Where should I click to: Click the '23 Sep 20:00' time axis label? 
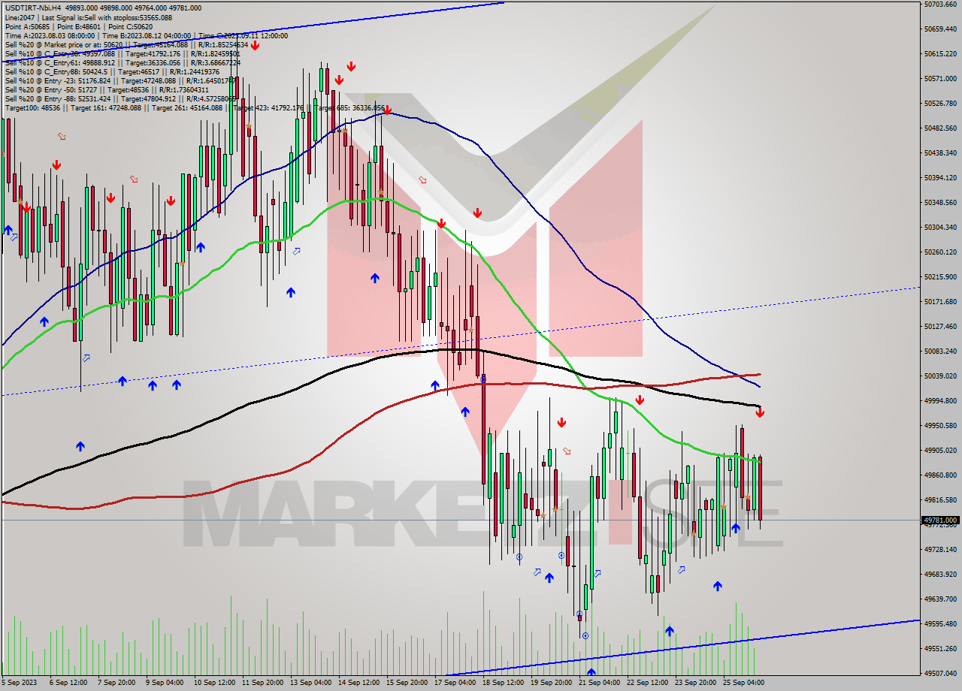pyautogui.click(x=697, y=683)
